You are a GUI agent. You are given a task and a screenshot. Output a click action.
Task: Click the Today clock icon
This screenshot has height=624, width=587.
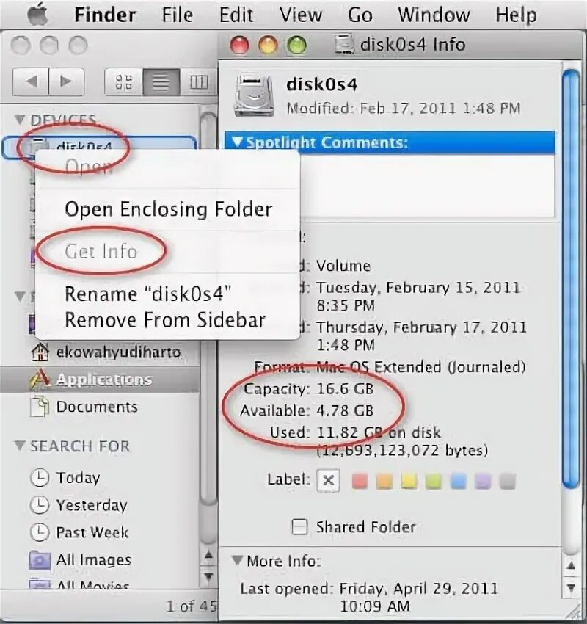point(40,478)
